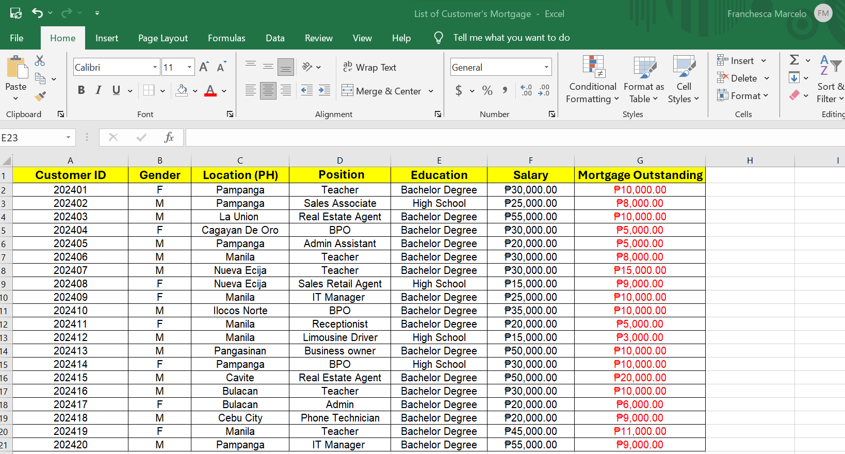Open the font size dropdown
The width and height of the screenshot is (845, 454).
[189, 67]
